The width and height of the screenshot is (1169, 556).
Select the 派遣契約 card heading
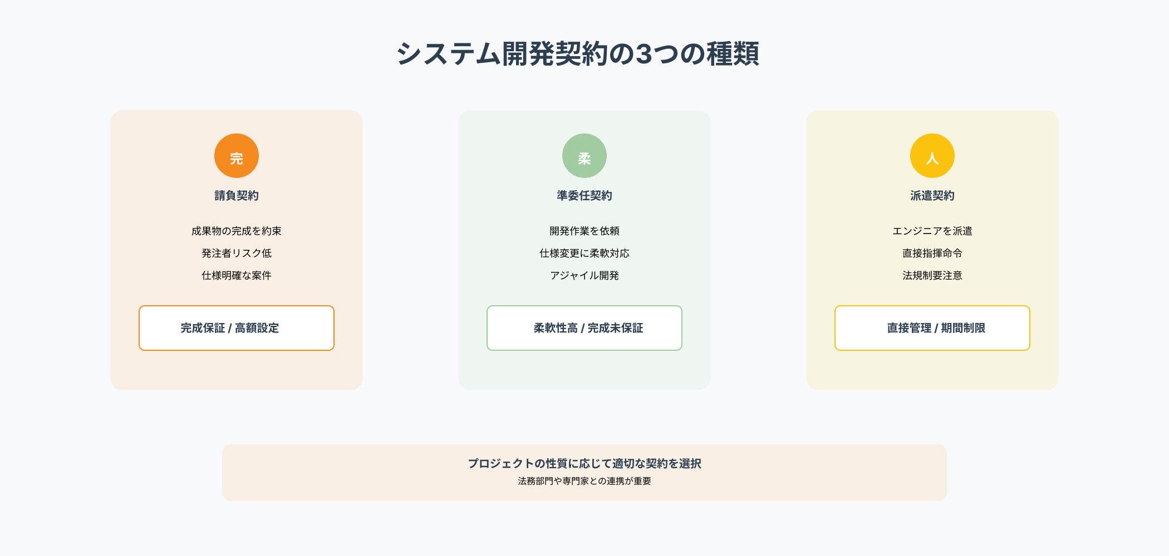pos(932,196)
